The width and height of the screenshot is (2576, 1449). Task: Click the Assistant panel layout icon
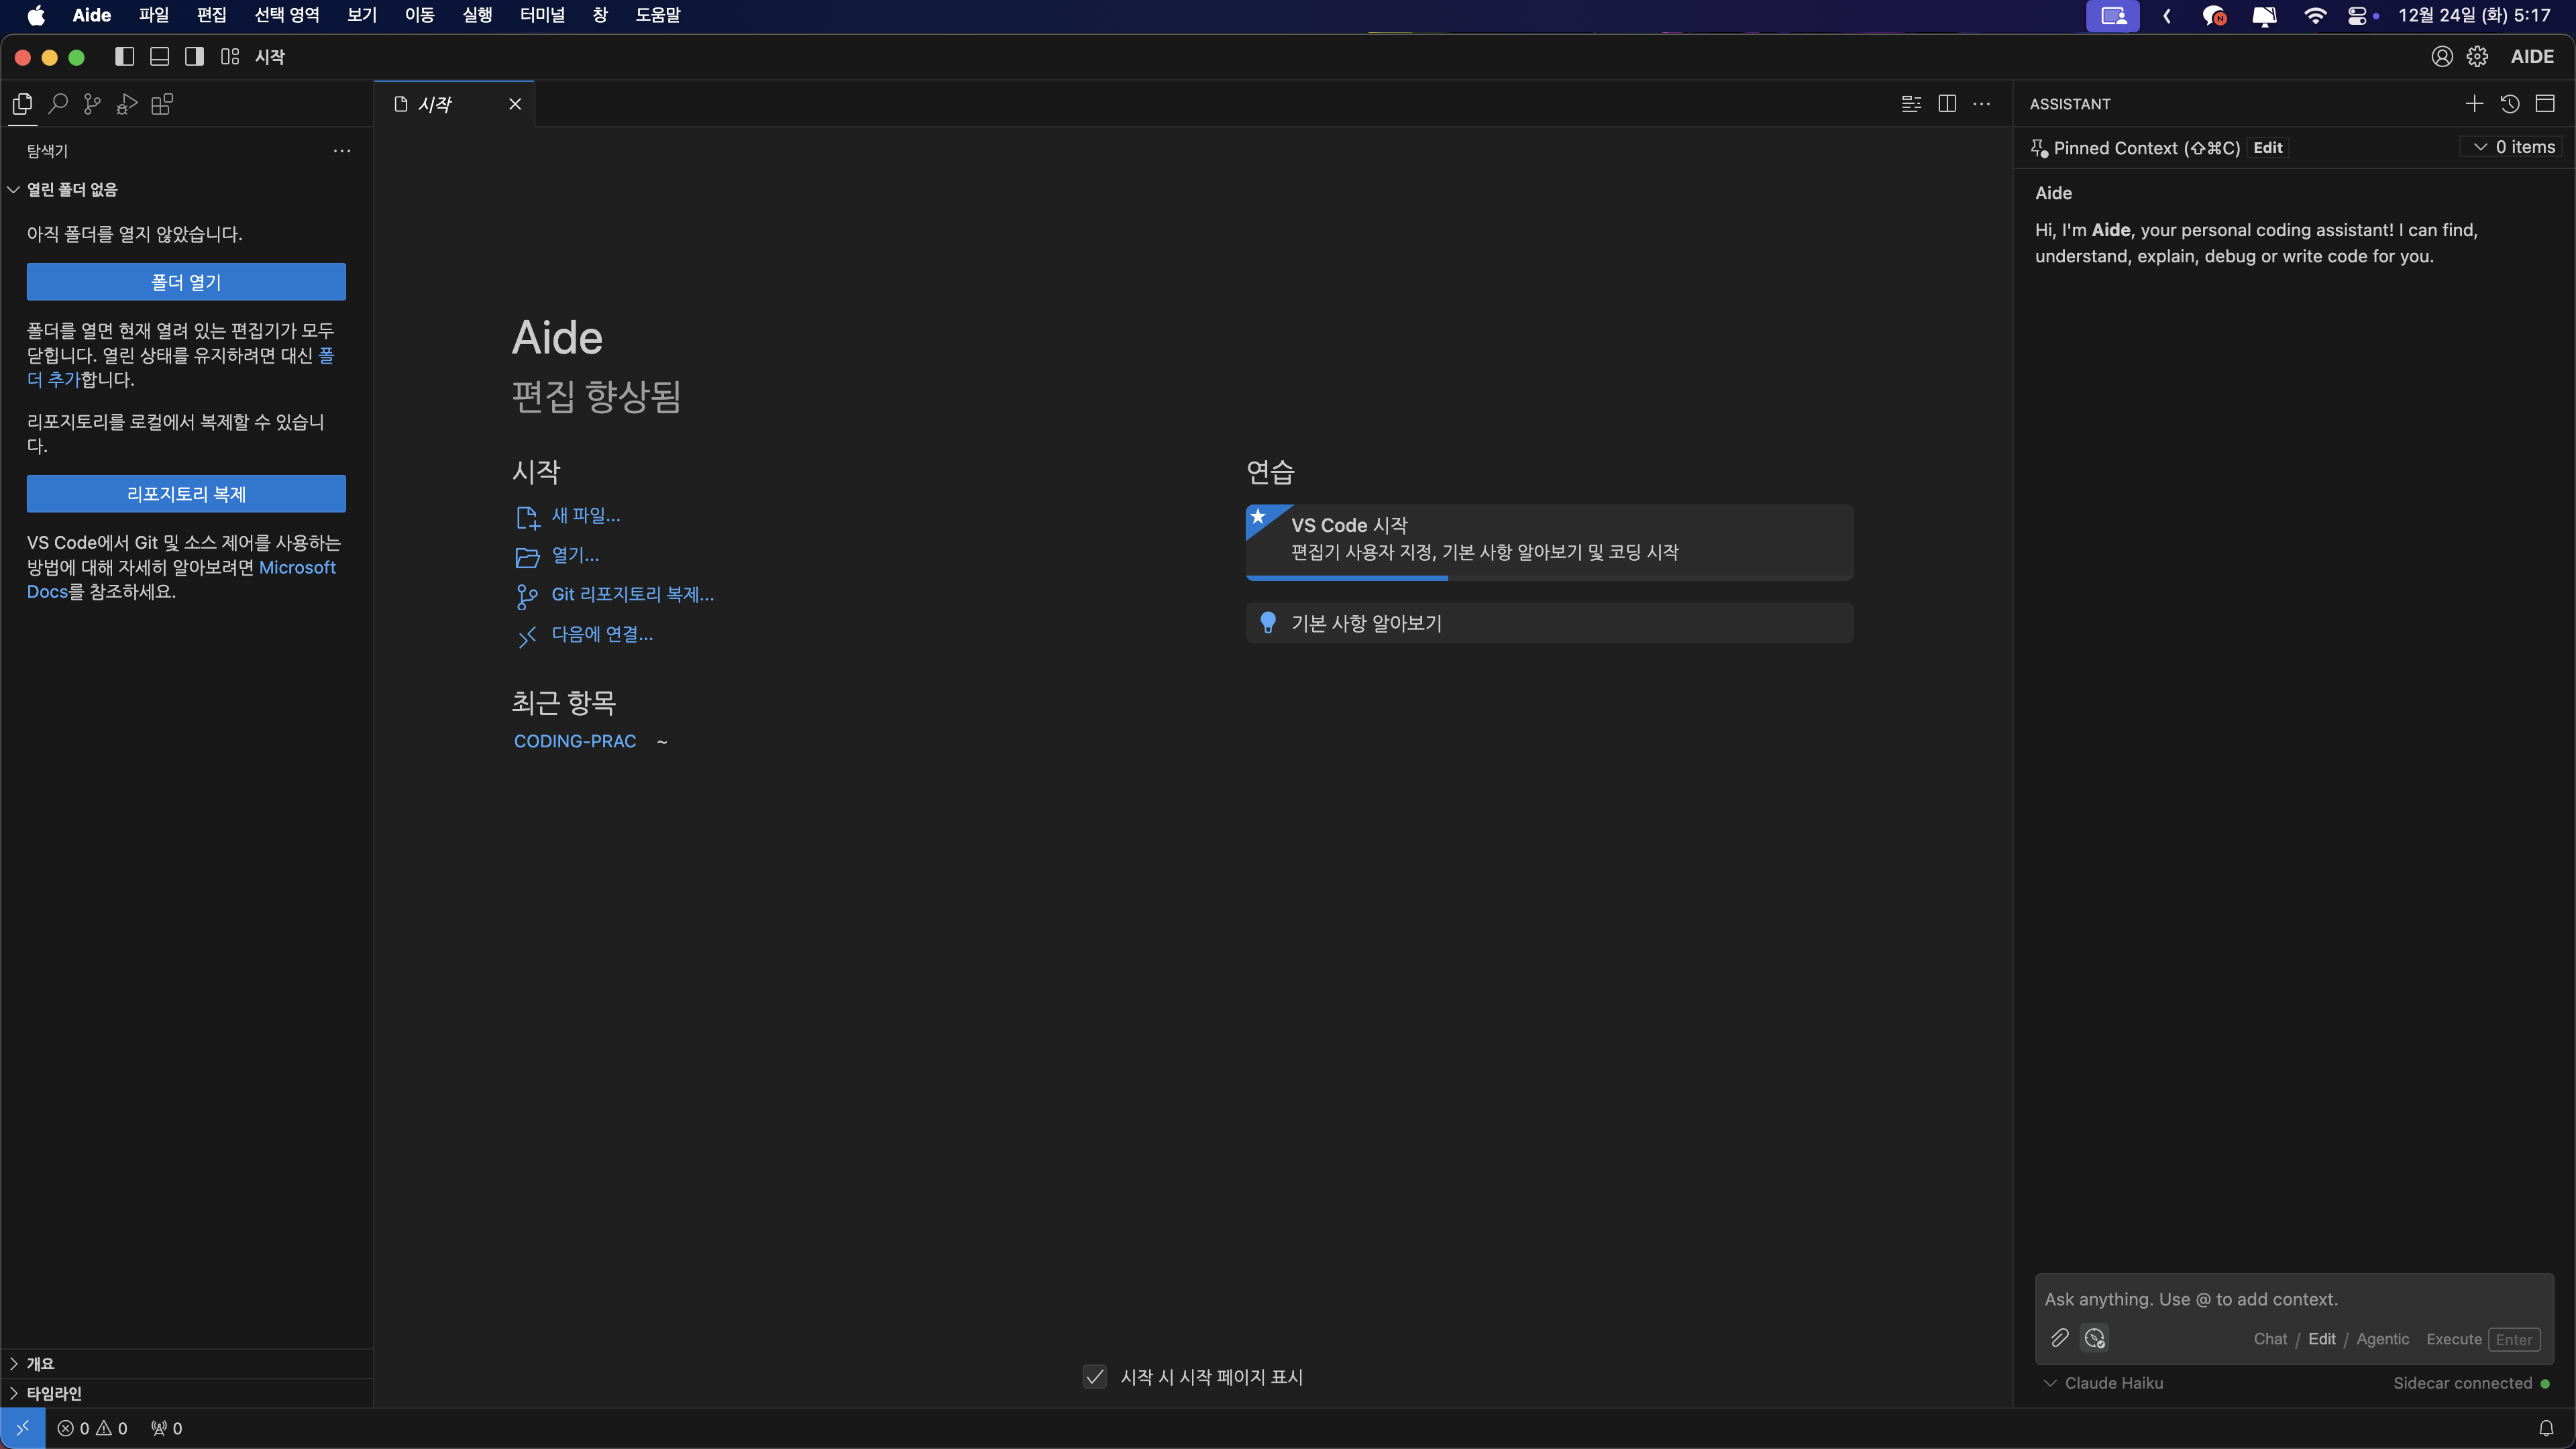pos(2545,104)
